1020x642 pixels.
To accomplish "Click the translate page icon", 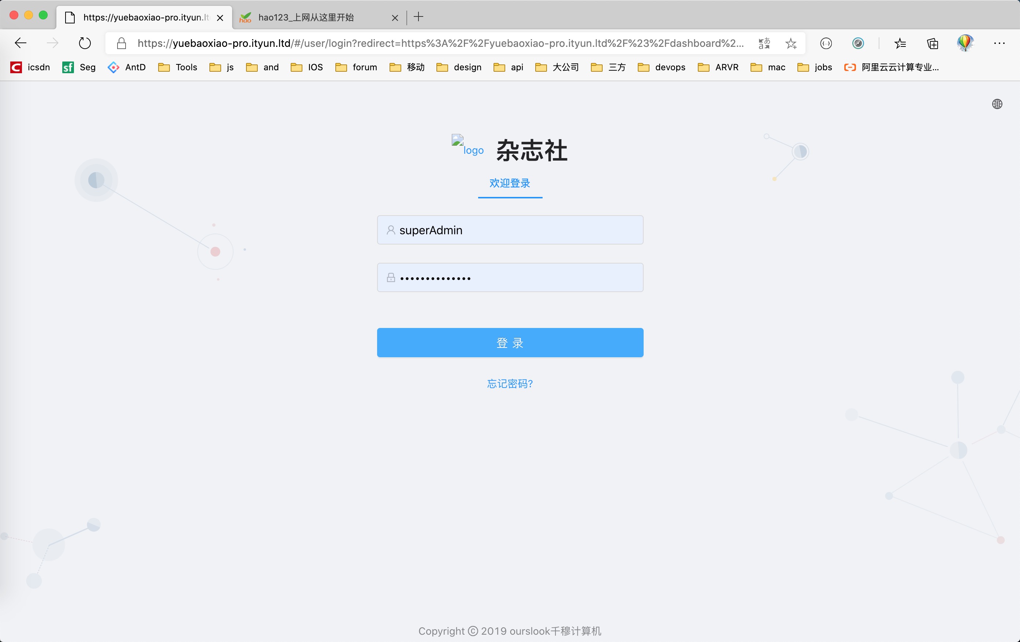I will pos(764,43).
